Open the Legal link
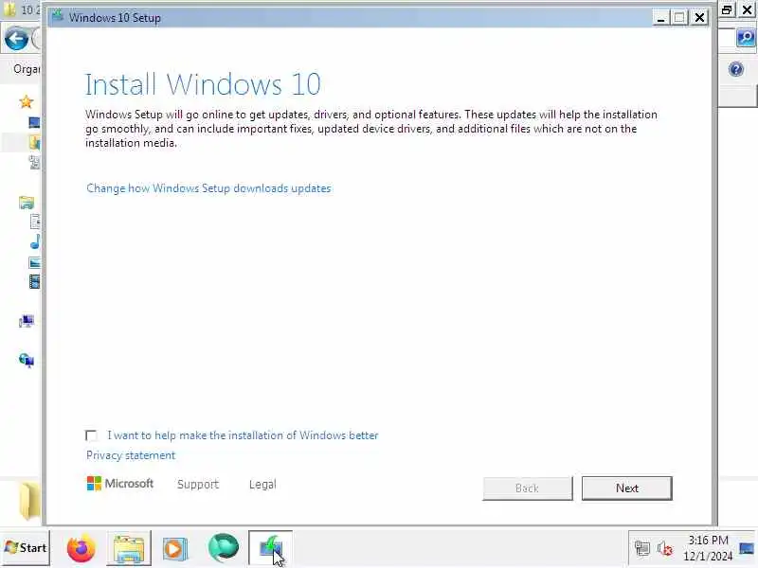Screen dimensions: 758x568 [262, 484]
